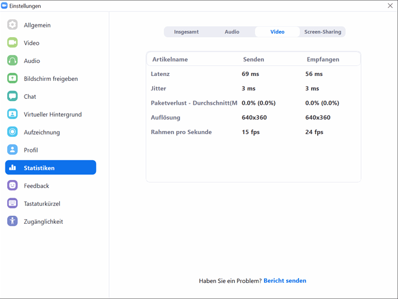Switch to the Insgesamt tab

click(x=186, y=32)
